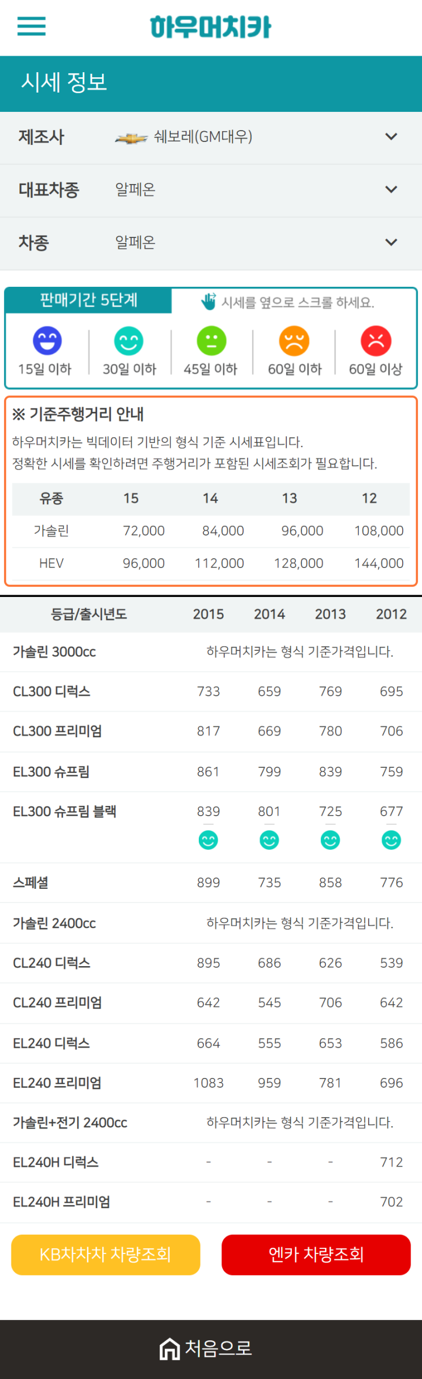This screenshot has height=1379, width=422.
Task: Click smiley under EL300 슈프림 블랙 2013 price
Action: (331, 840)
